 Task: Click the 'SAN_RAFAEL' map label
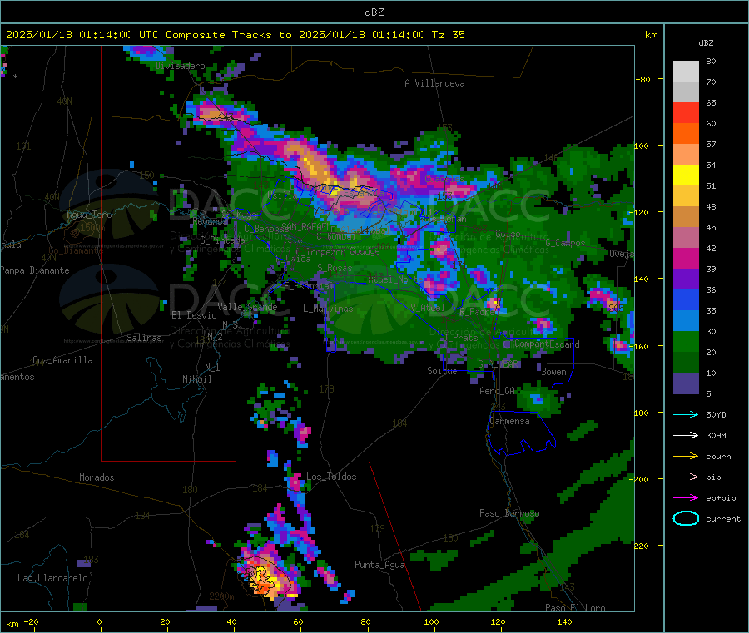[306, 227]
